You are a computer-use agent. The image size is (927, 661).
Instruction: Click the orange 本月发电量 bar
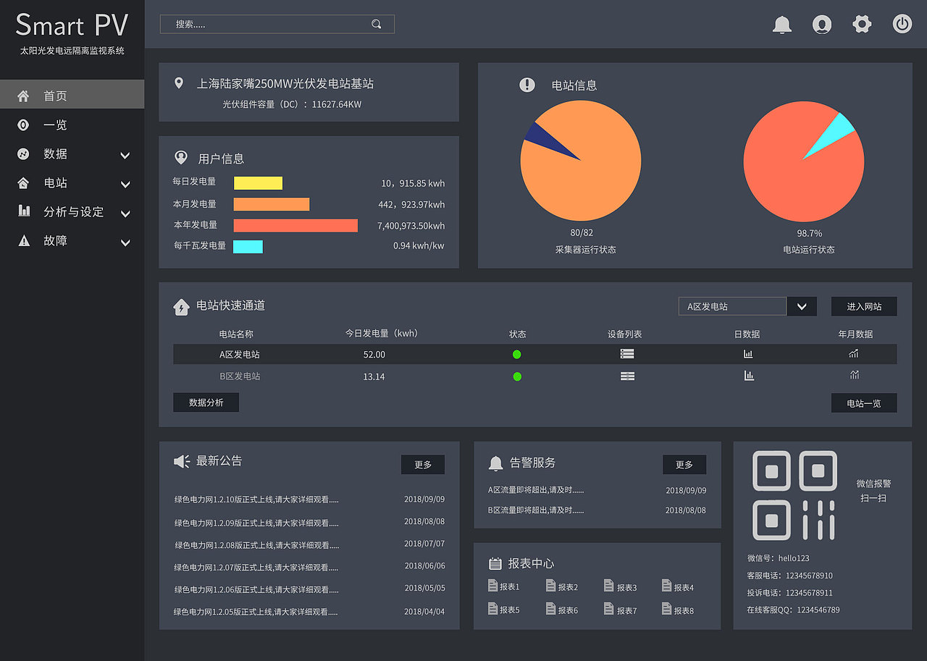(x=271, y=204)
